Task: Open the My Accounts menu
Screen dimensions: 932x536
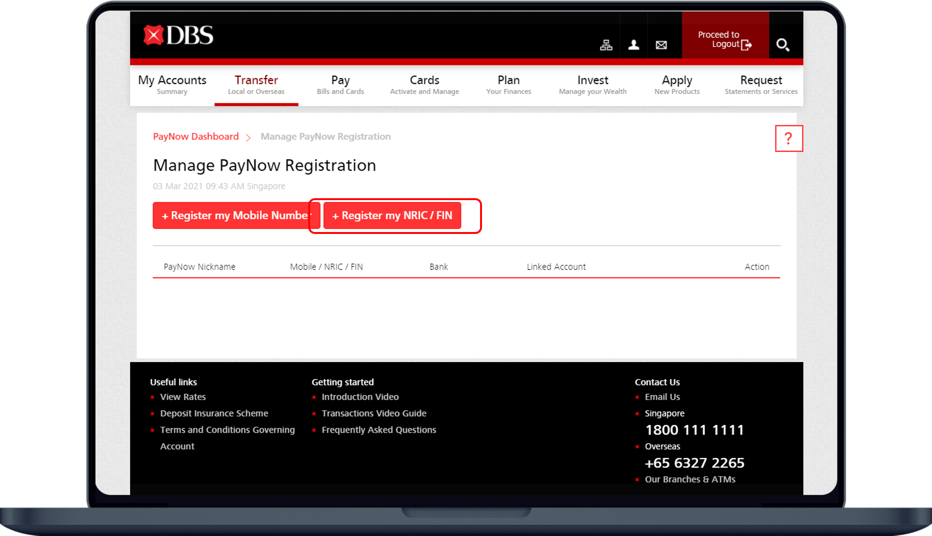Action: [x=172, y=85]
